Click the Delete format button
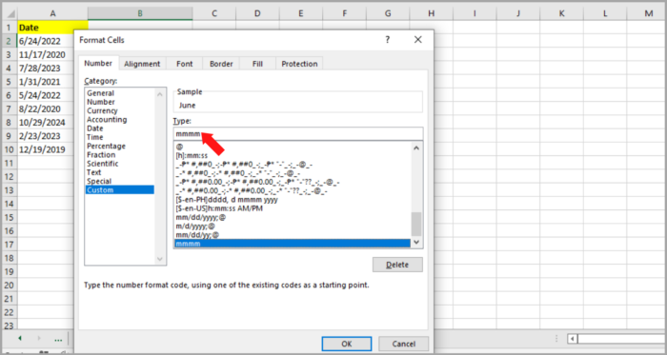667x355 pixels. pos(397,265)
